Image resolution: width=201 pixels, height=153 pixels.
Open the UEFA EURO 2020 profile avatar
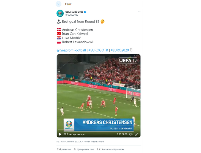point(60,13)
